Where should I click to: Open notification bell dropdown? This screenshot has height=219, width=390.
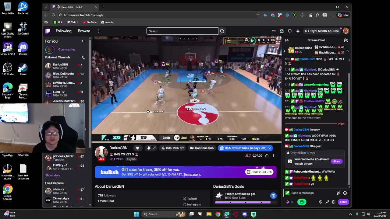coord(151,148)
